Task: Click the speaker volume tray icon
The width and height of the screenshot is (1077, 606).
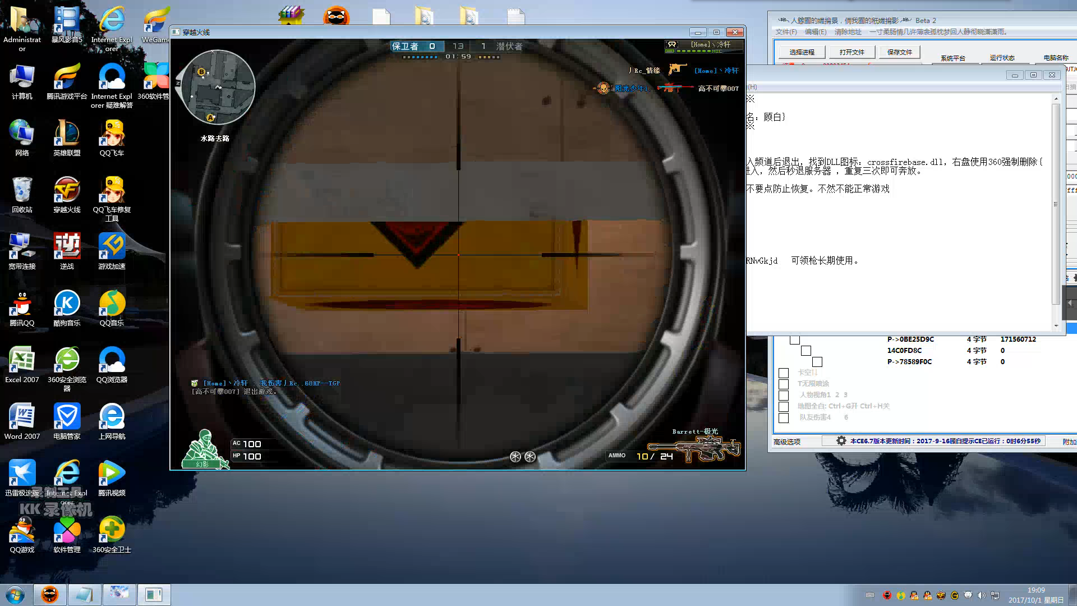Action: [981, 595]
